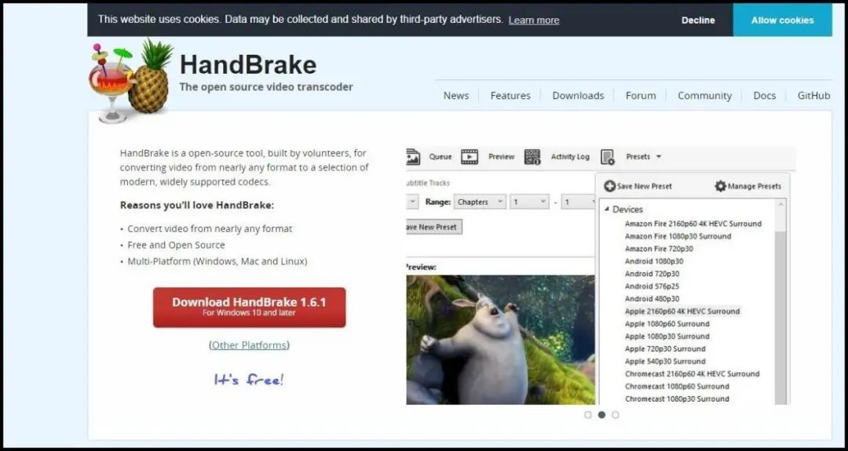Select Apple 540p30 Surround preset
The image size is (848, 451).
(x=665, y=361)
